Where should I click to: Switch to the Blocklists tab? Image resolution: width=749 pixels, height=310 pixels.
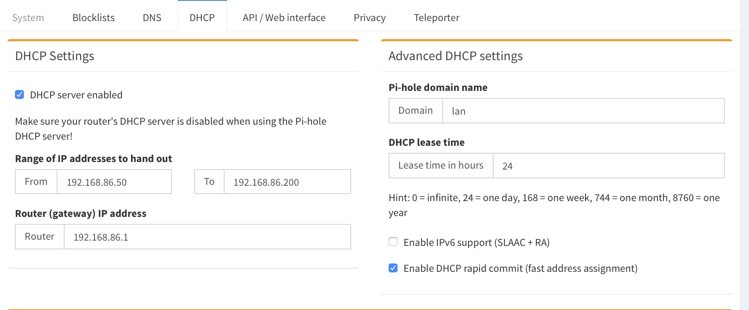point(94,18)
